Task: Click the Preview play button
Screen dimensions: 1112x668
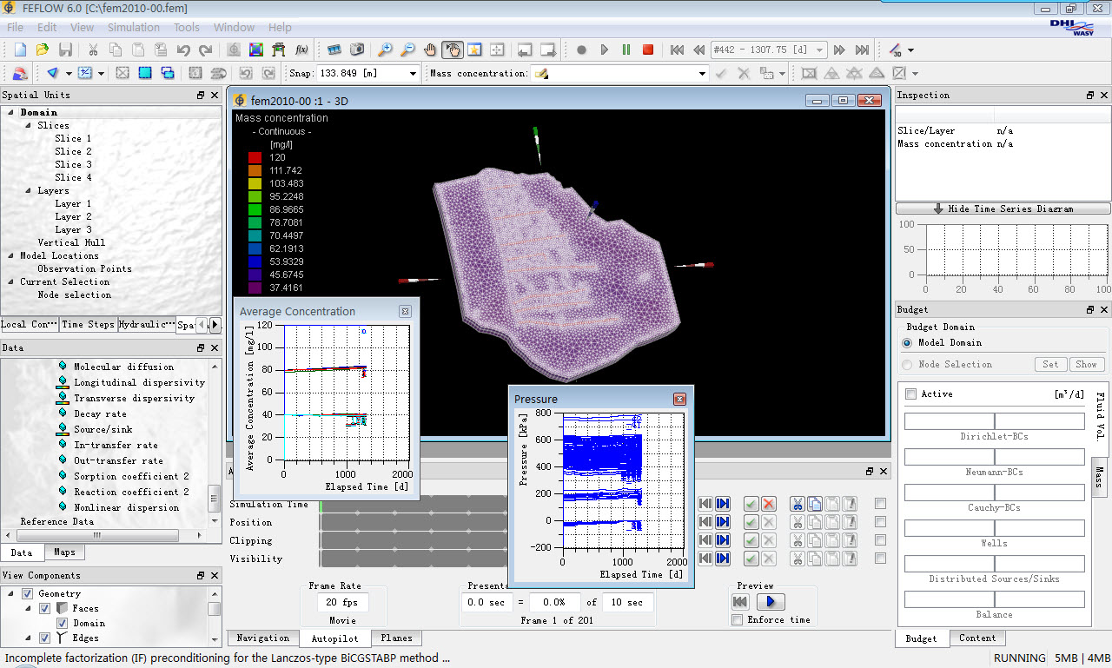Action: [x=771, y=601]
